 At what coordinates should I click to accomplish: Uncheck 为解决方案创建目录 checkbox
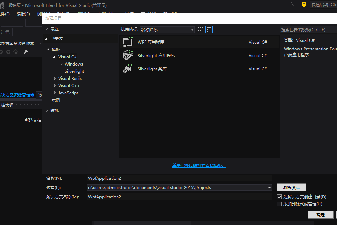(280, 197)
